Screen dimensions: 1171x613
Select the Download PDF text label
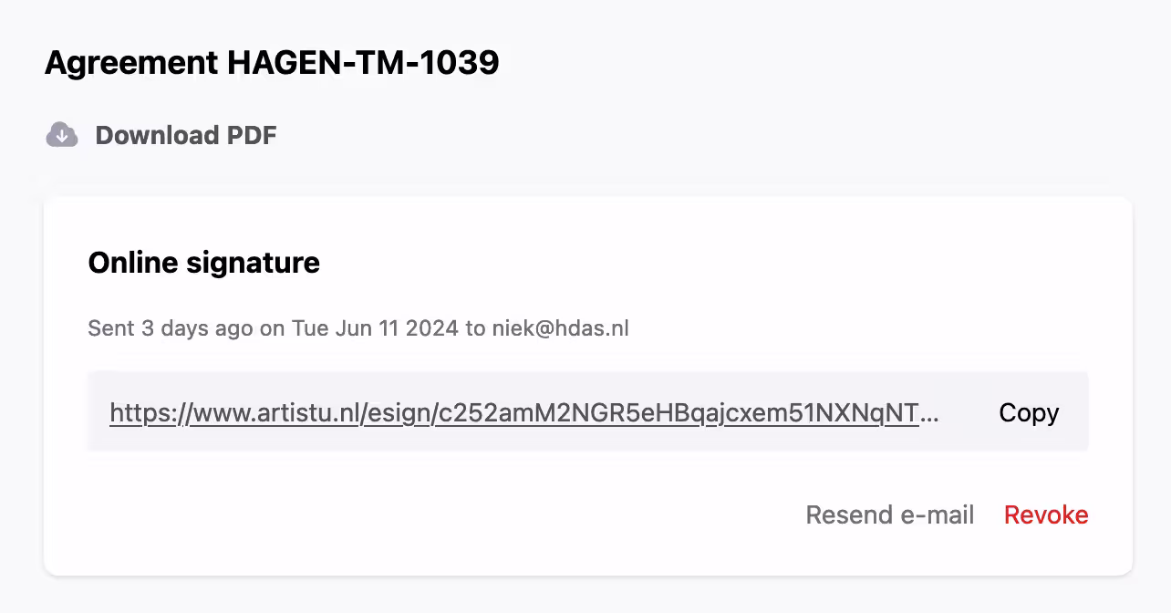(185, 134)
